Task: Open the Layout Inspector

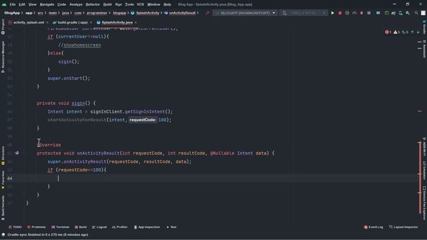Action: pyautogui.click(x=404, y=227)
